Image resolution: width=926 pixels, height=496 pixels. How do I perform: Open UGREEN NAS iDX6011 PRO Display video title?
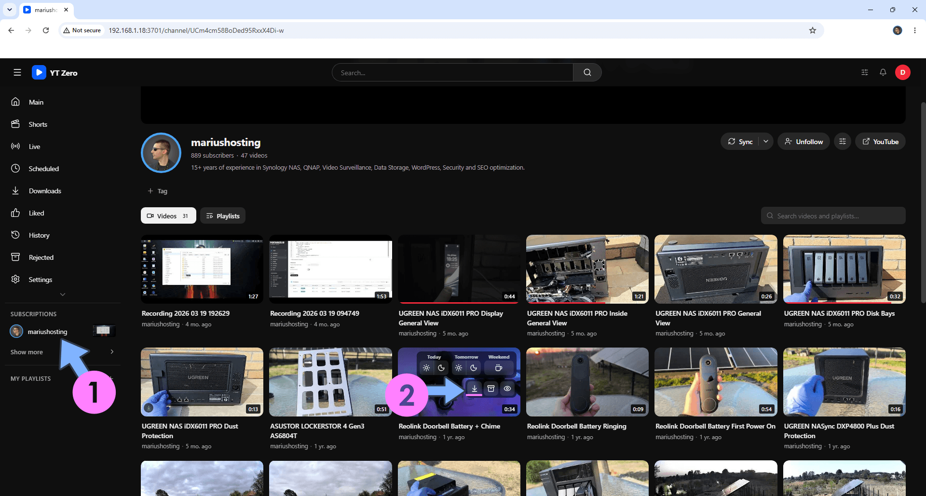(450, 318)
